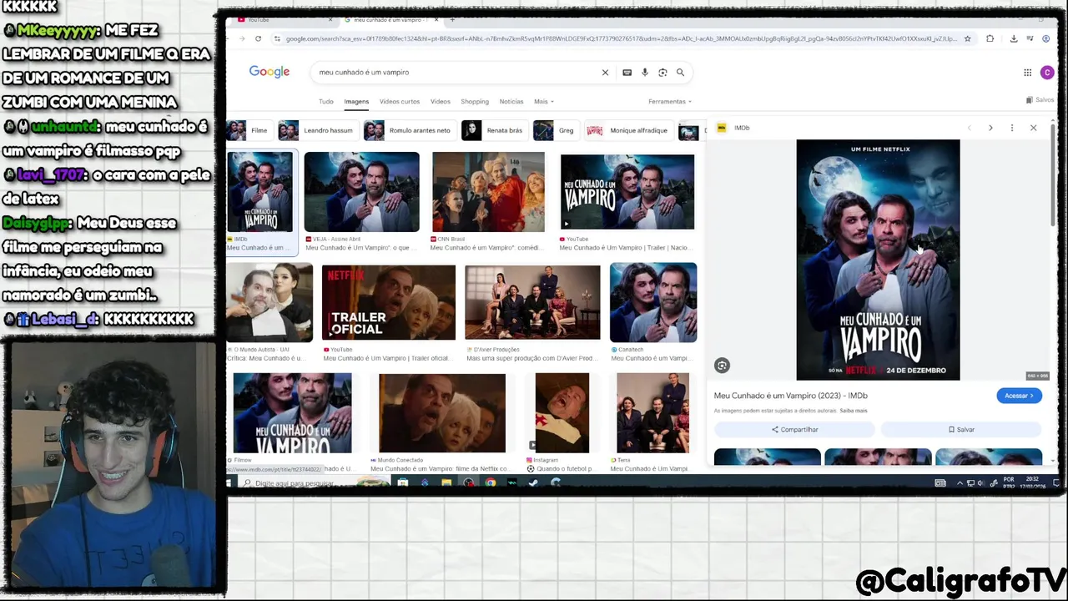Open Chrome extensions puzzle icon

click(990, 38)
